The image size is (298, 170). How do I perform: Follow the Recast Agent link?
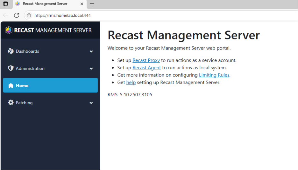coord(146,68)
